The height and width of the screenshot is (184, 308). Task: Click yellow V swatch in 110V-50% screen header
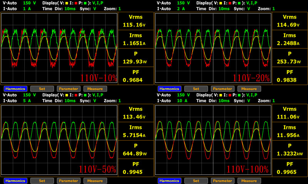pos(67,95)
